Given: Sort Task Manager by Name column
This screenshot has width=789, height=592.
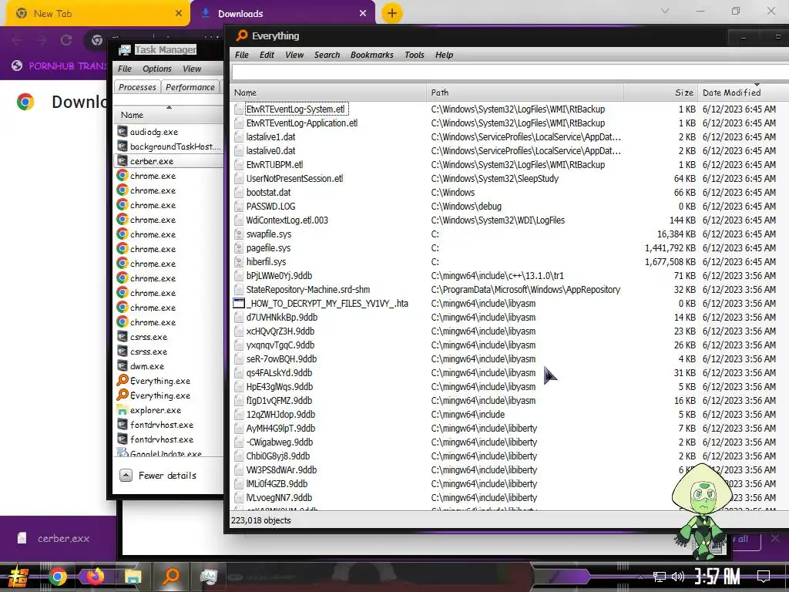Looking at the screenshot, I should (169, 115).
